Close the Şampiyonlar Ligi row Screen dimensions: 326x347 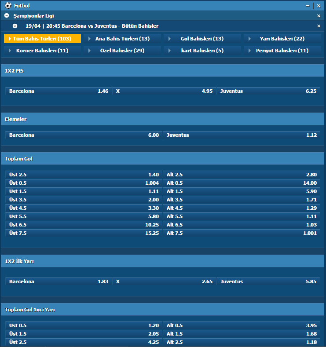tap(319, 16)
